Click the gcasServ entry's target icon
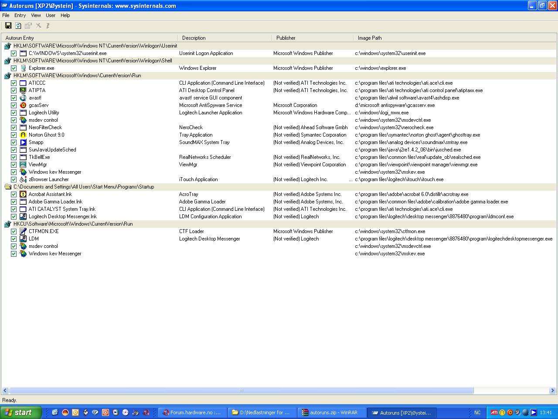 tap(23, 105)
